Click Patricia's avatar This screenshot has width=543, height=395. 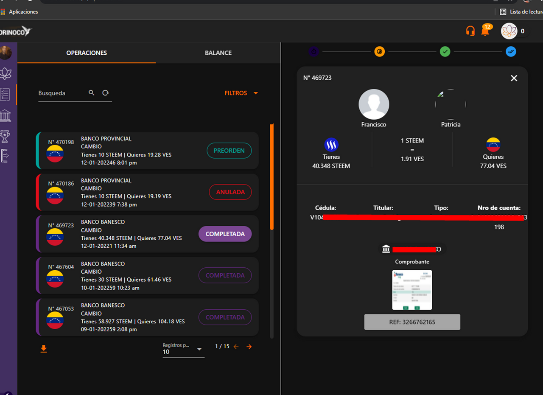[x=451, y=104]
